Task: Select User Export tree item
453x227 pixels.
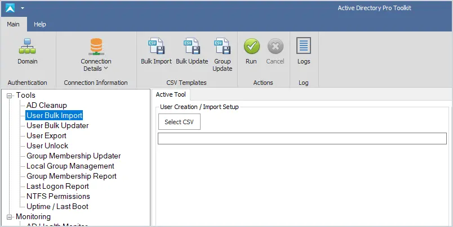Action: 46,135
